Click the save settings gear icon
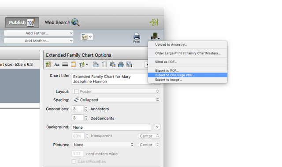 pyautogui.click(x=112, y=65)
